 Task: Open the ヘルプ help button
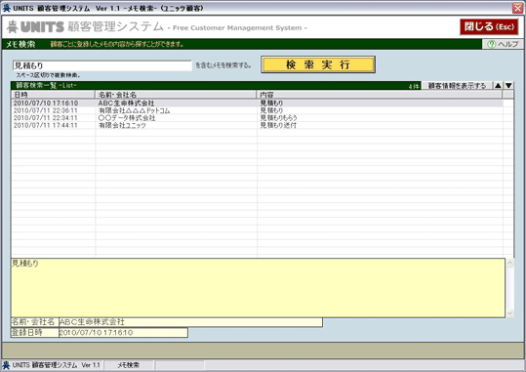[503, 44]
